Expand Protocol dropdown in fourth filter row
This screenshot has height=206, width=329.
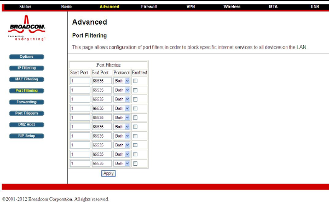point(122,108)
